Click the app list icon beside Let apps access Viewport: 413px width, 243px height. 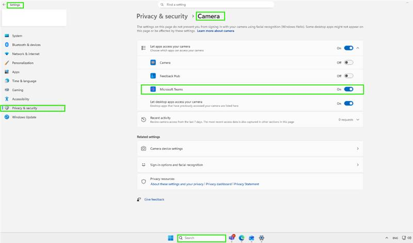(144, 48)
